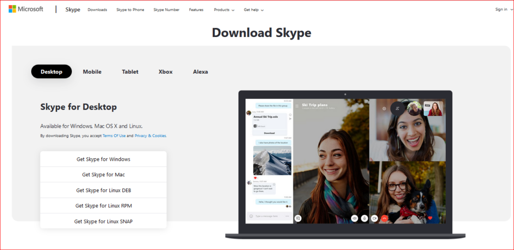514x250 pixels.
Task: Click the red heart reaction icon on call
Action: [430, 218]
